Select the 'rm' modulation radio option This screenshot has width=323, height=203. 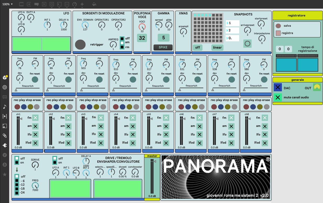(122, 47)
